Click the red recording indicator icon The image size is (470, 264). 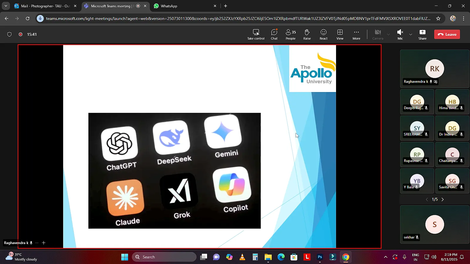point(21,34)
